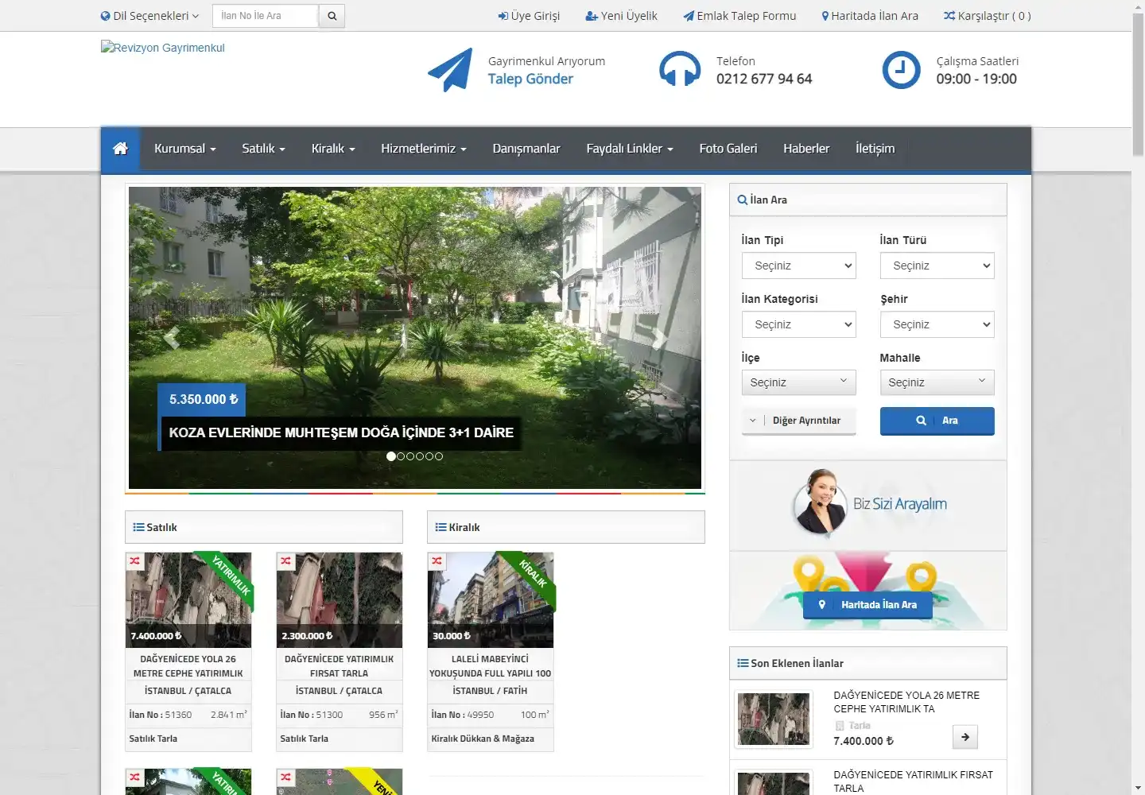Open DAĞYENİCEDE YATIRIMLIK FIRSAT TARLA card image
1145x795 pixels.
pyautogui.click(x=340, y=600)
